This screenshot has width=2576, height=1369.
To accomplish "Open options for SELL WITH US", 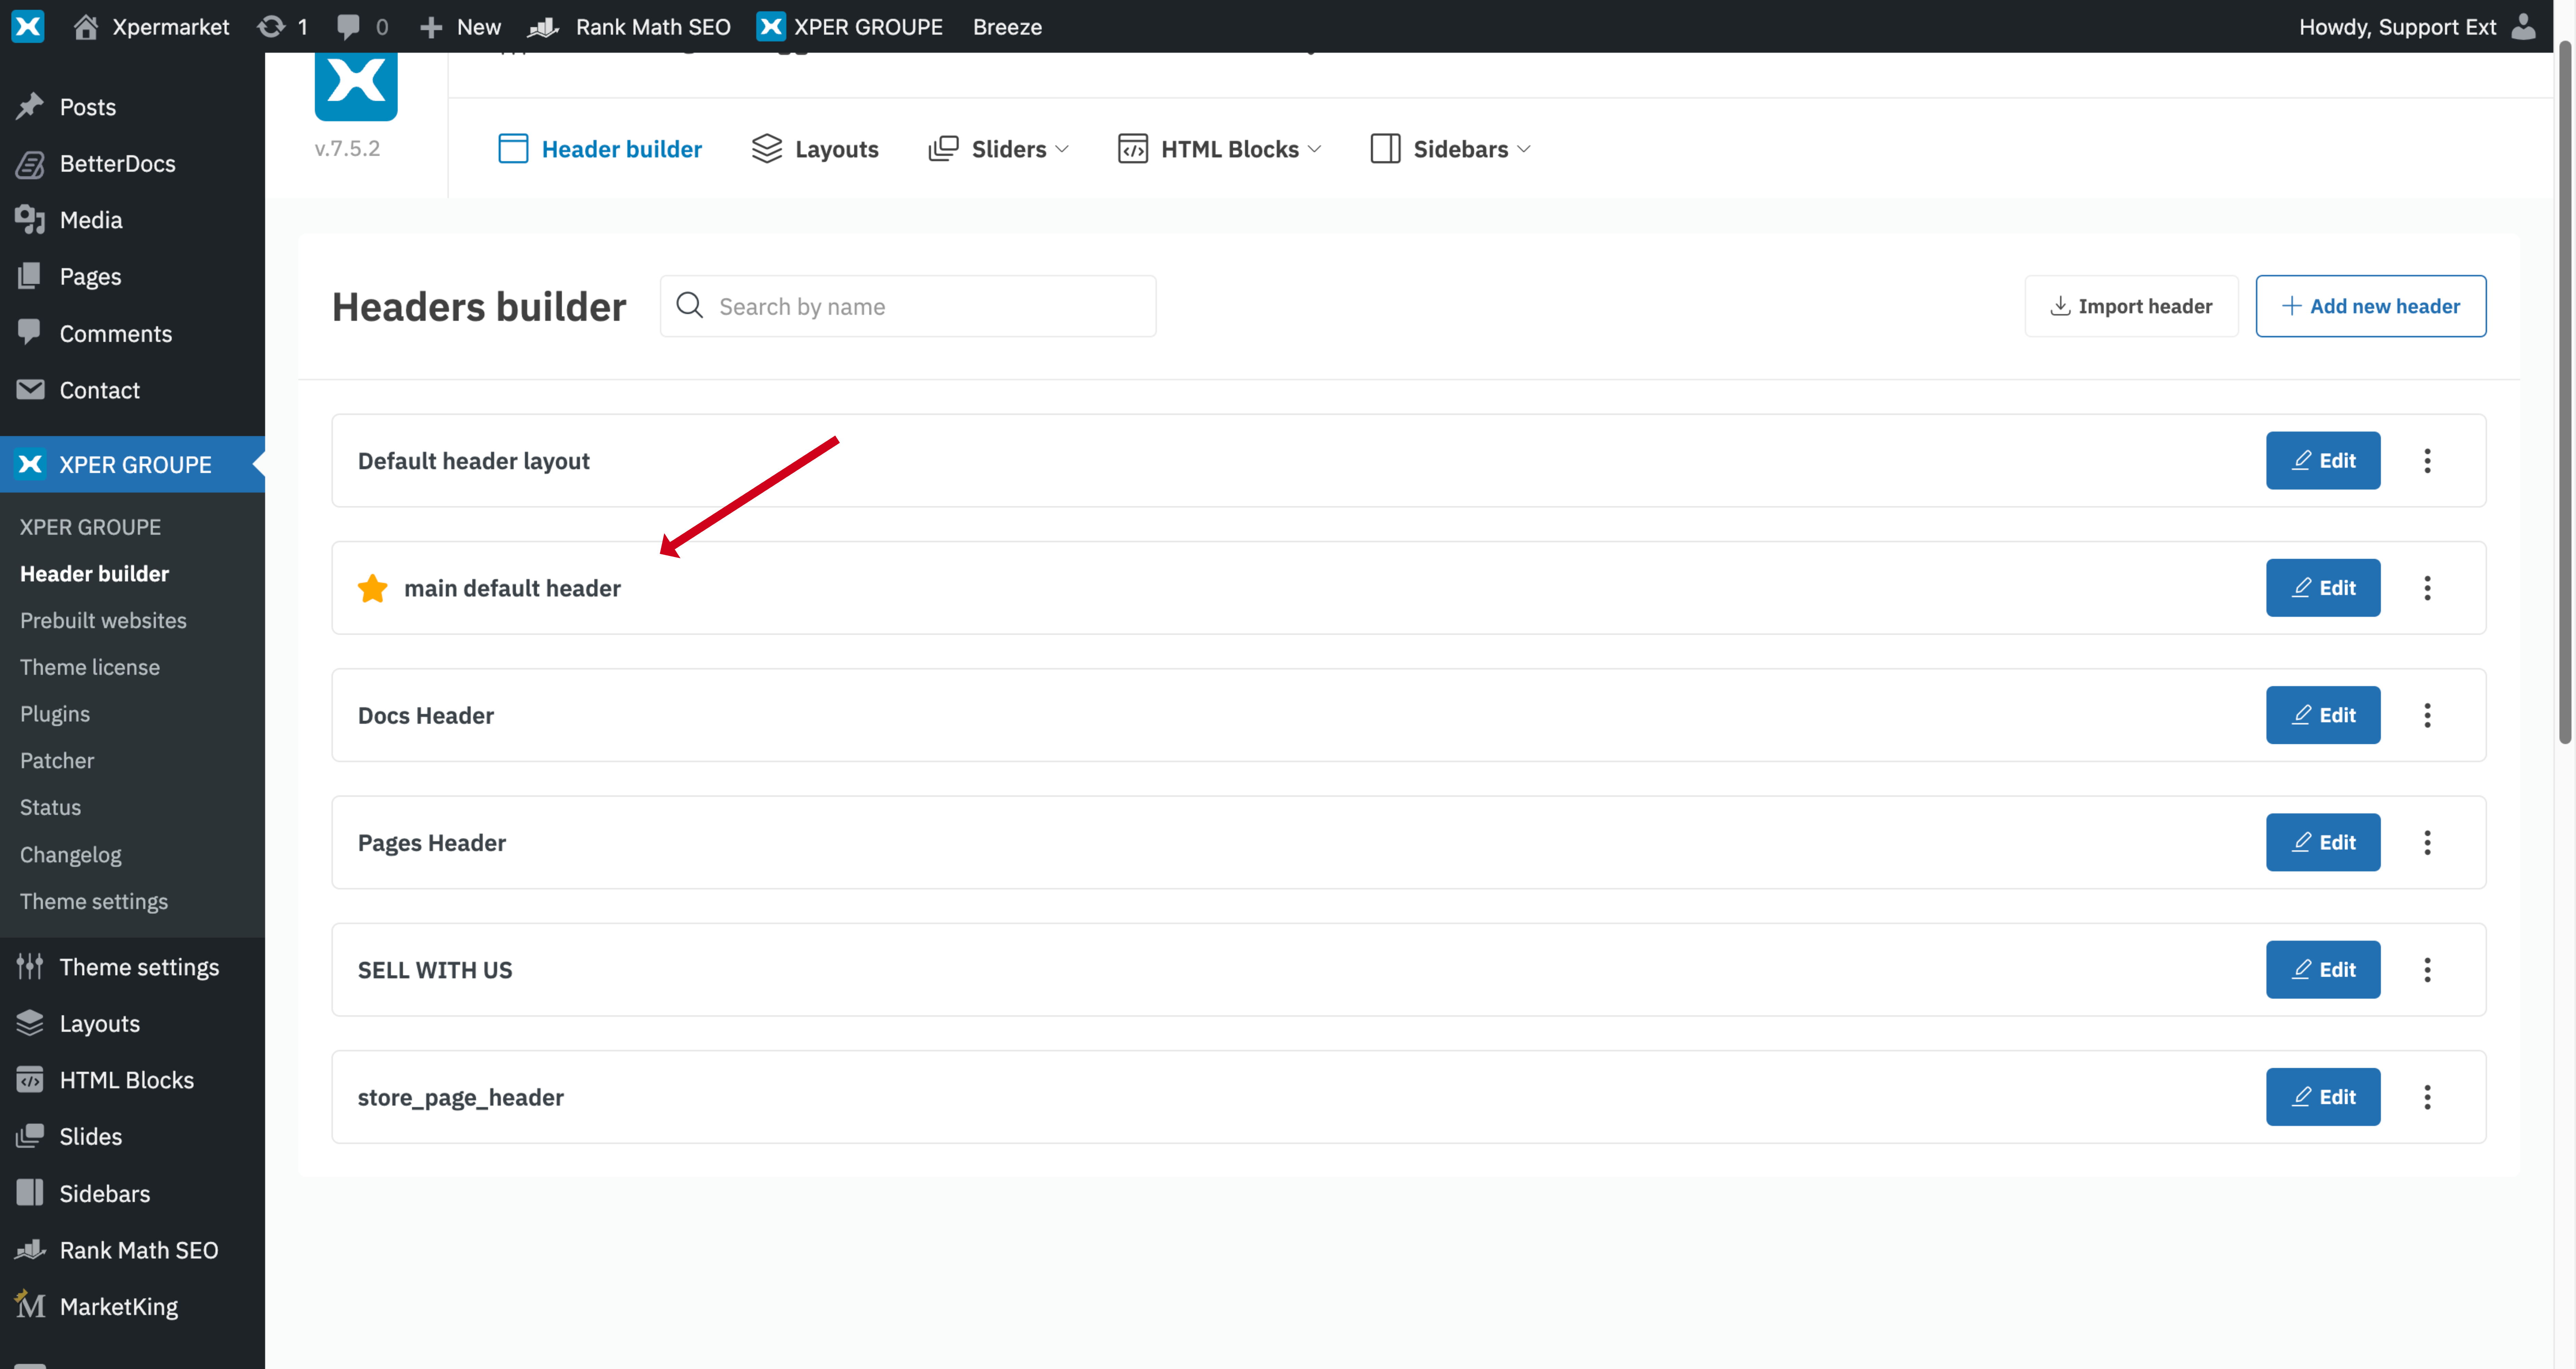I will 2427,969.
